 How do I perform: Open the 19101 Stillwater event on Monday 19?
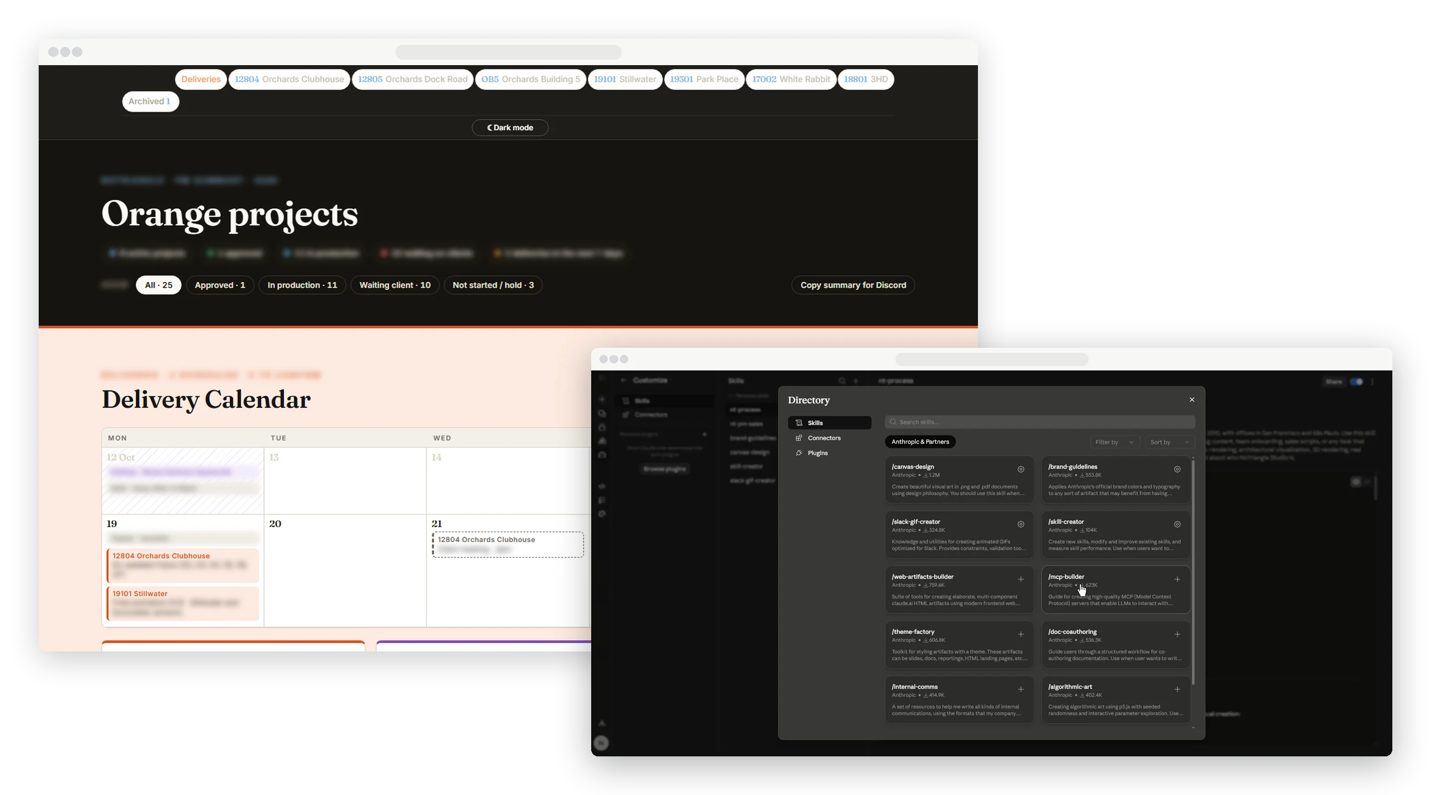(x=183, y=603)
